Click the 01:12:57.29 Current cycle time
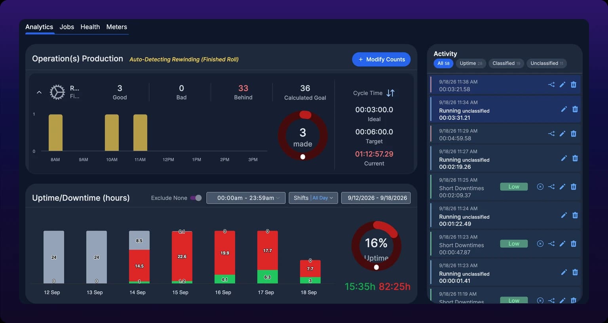Image resolution: width=608 pixels, height=323 pixels. tap(374, 154)
